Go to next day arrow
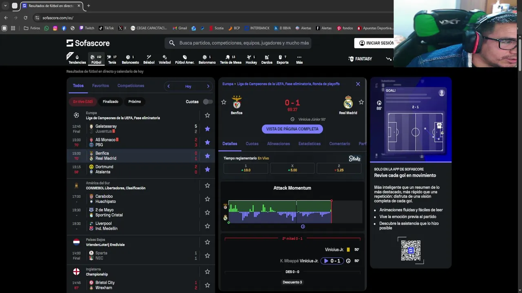Image resolution: width=522 pixels, height=293 pixels. pyautogui.click(x=208, y=86)
